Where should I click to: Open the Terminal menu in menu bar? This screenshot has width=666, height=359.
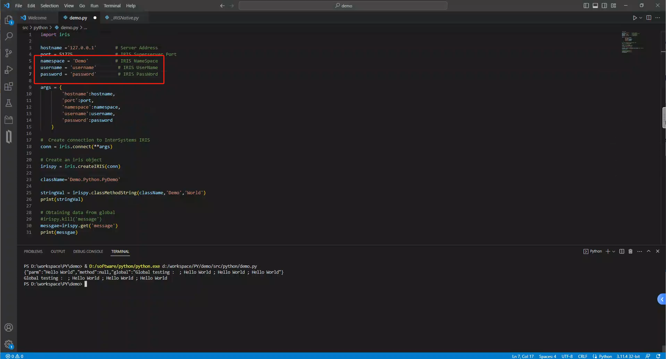[112, 6]
